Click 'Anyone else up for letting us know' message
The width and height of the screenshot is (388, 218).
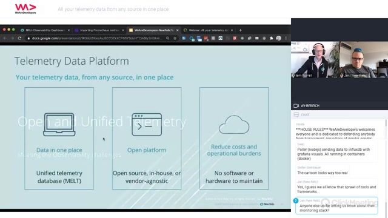336,206
